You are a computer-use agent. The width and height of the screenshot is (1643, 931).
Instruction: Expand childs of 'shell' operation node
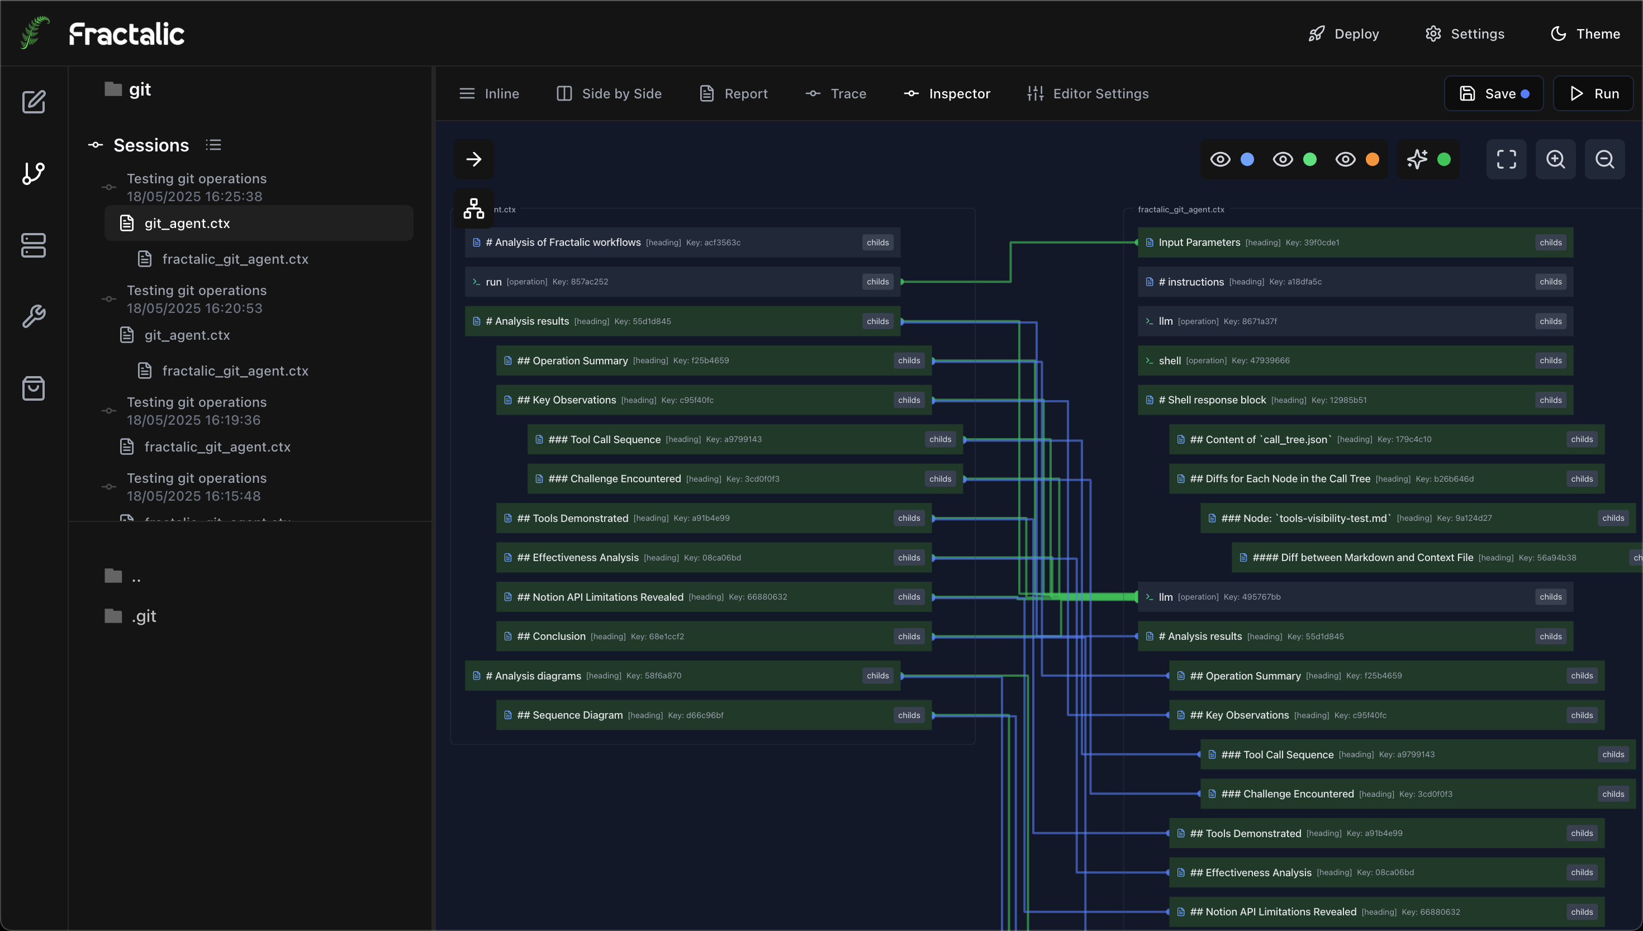(x=1551, y=360)
